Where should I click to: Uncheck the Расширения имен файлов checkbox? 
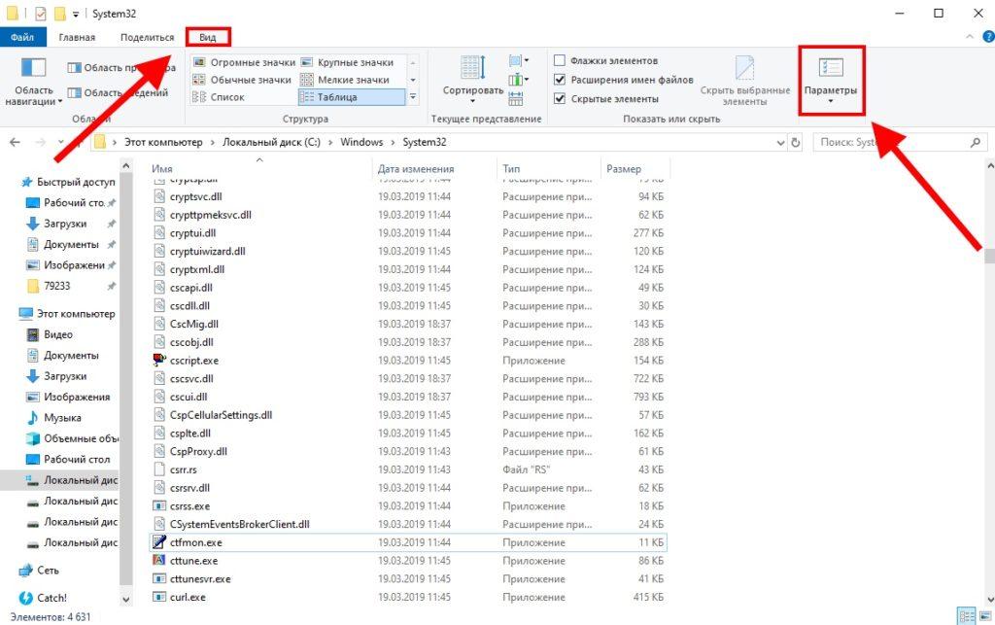tap(560, 80)
